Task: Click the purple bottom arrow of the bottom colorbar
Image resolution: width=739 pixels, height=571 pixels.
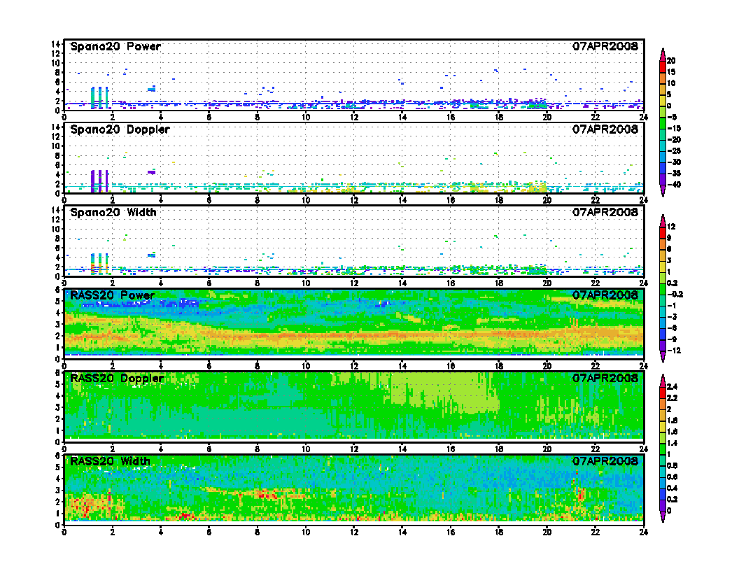Action: tap(663, 516)
